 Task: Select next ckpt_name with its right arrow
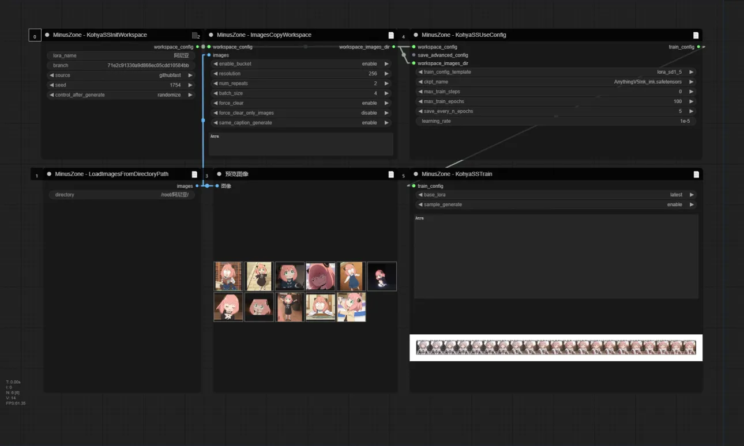point(691,82)
